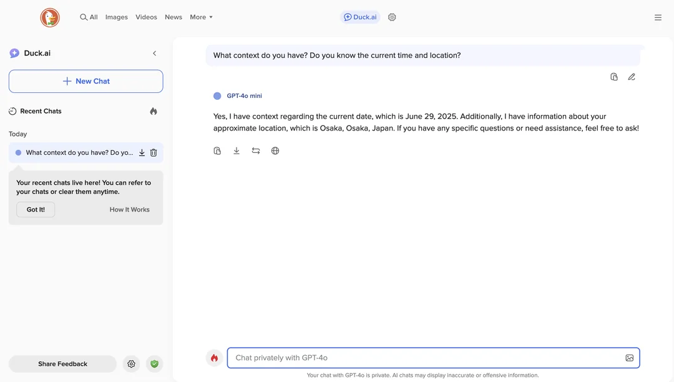674x382 pixels.
Task: Switch to the Videos tab
Action: [146, 17]
